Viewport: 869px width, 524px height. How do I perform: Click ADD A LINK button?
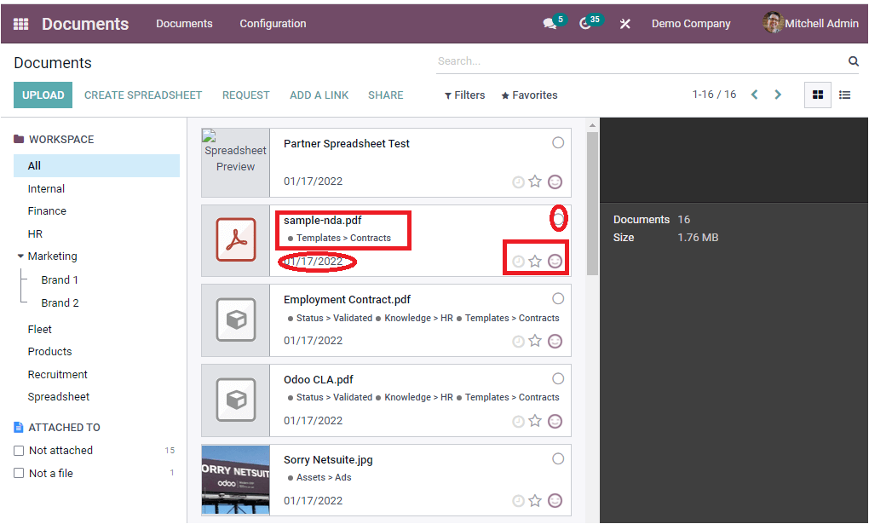click(319, 95)
